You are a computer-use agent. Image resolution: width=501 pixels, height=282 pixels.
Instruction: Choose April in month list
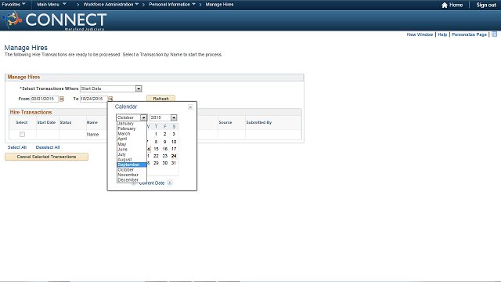[x=132, y=139]
